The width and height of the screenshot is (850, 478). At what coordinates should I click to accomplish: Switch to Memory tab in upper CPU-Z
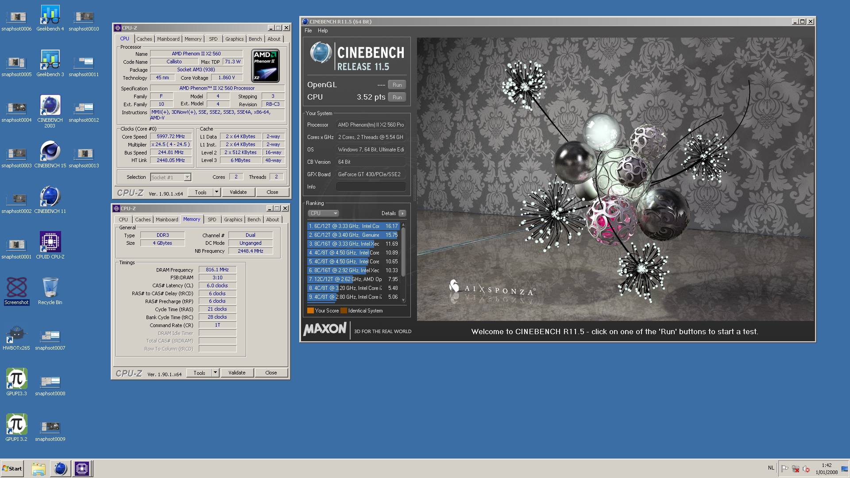(193, 39)
